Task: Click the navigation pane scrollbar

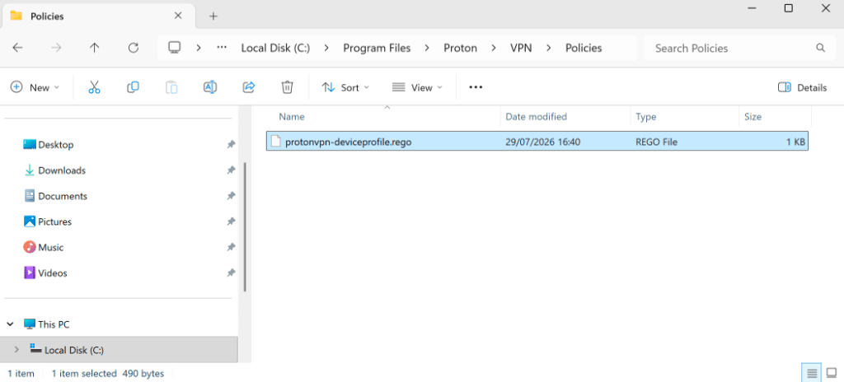Action: coord(245,226)
